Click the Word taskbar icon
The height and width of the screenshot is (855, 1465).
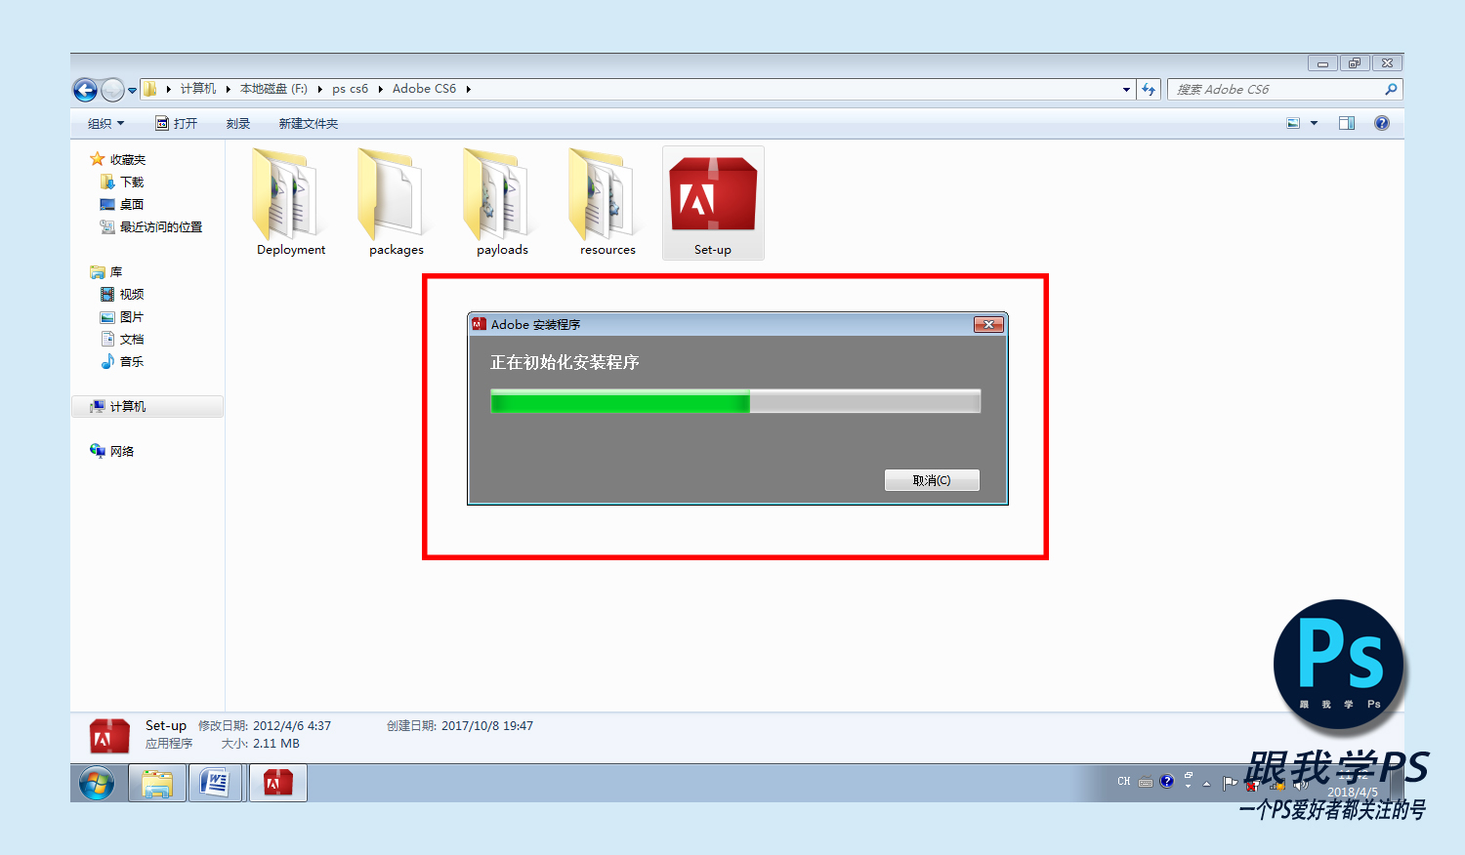point(216,783)
